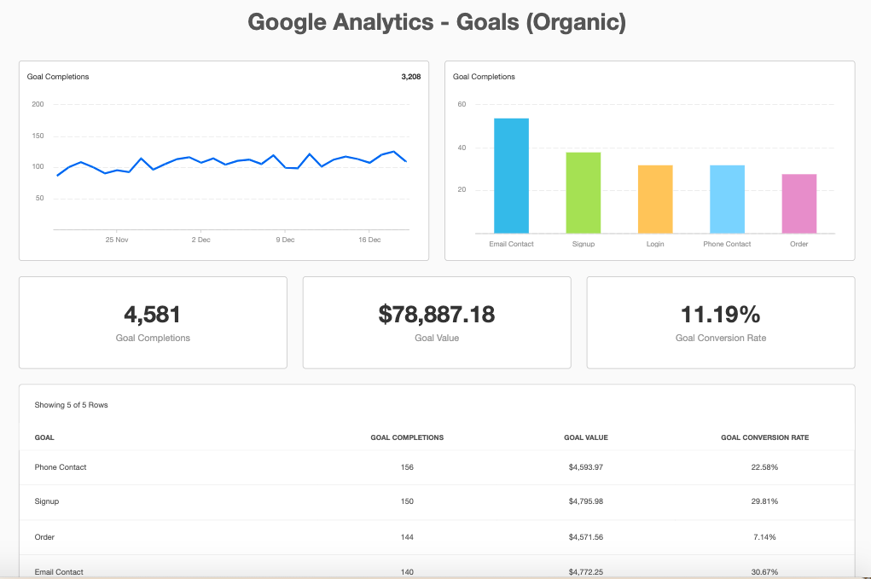This screenshot has width=871, height=579.
Task: Click the 9 Dec axis label
Action: pos(285,240)
